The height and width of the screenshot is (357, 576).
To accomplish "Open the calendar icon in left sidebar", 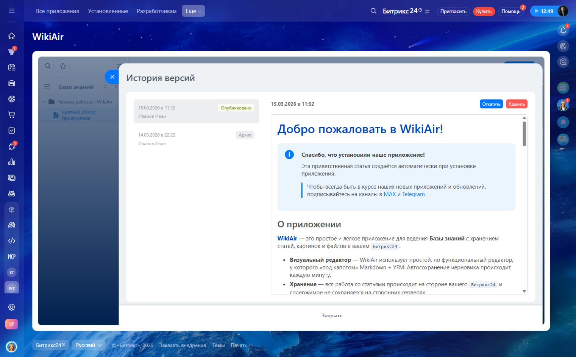I will point(12,67).
